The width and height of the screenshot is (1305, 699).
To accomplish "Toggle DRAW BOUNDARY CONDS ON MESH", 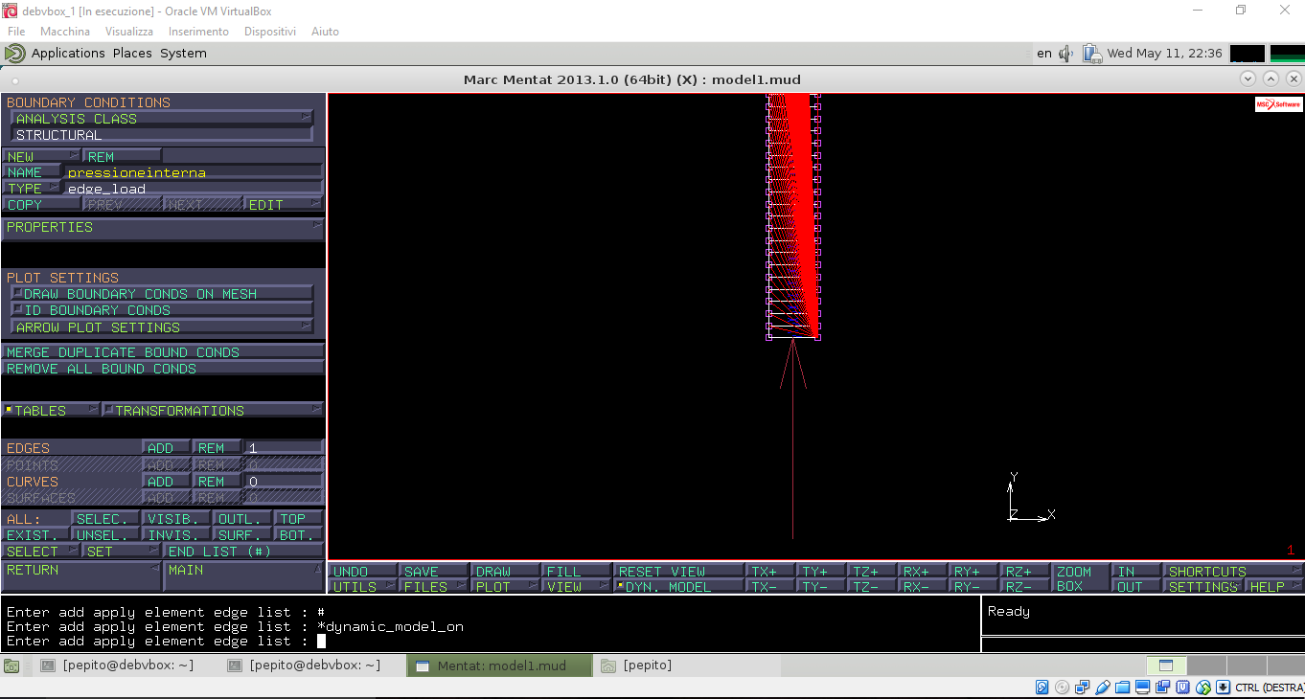I will click(x=162, y=294).
